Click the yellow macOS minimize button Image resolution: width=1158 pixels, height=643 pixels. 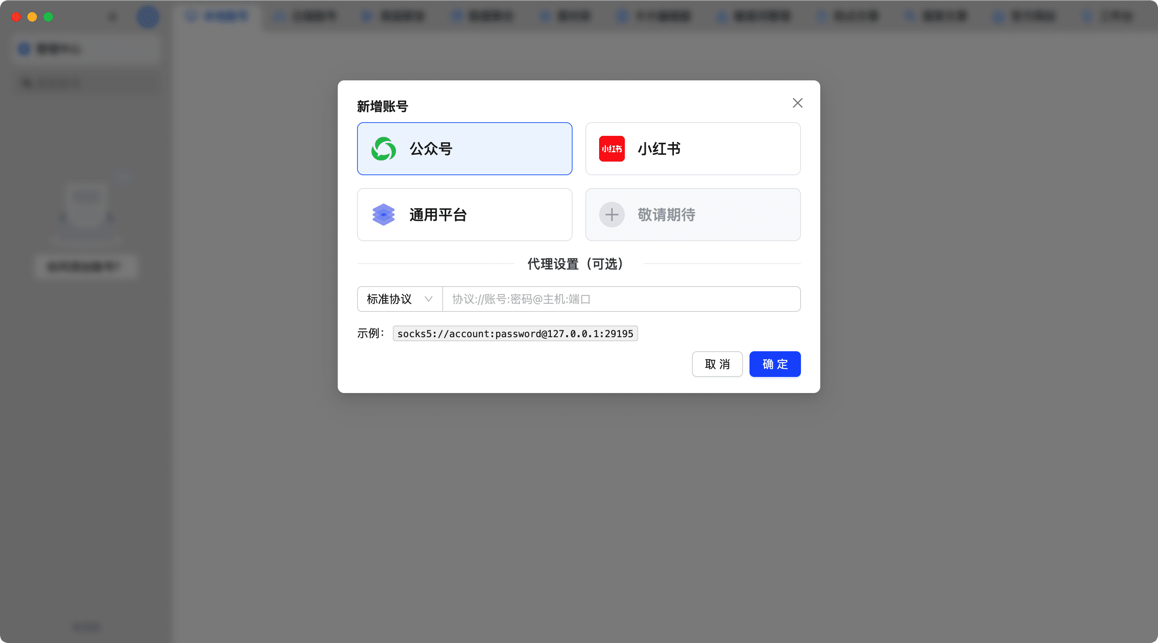(32, 16)
